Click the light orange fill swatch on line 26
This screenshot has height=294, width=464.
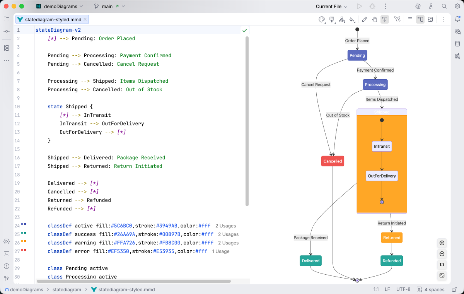[22, 241]
